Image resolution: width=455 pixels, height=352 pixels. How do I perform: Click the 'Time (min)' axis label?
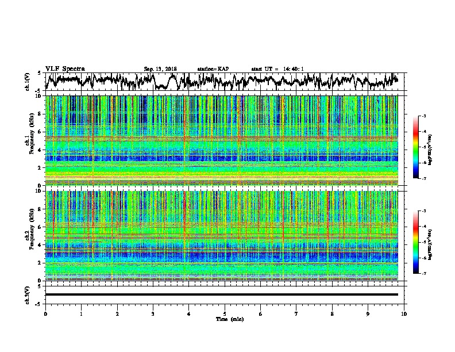click(x=230, y=319)
